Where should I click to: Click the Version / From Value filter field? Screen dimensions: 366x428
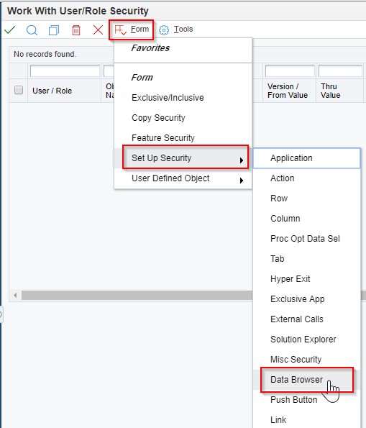(x=290, y=71)
